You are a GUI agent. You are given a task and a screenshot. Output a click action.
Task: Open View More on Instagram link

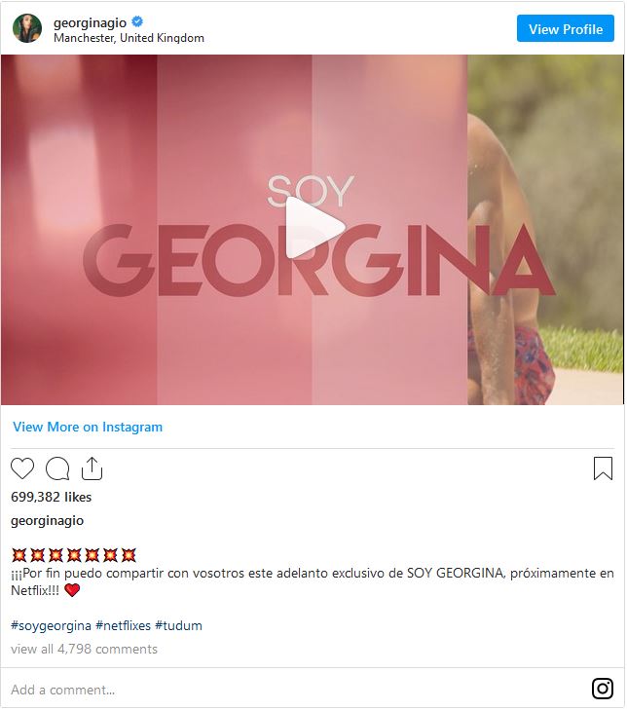tap(88, 427)
